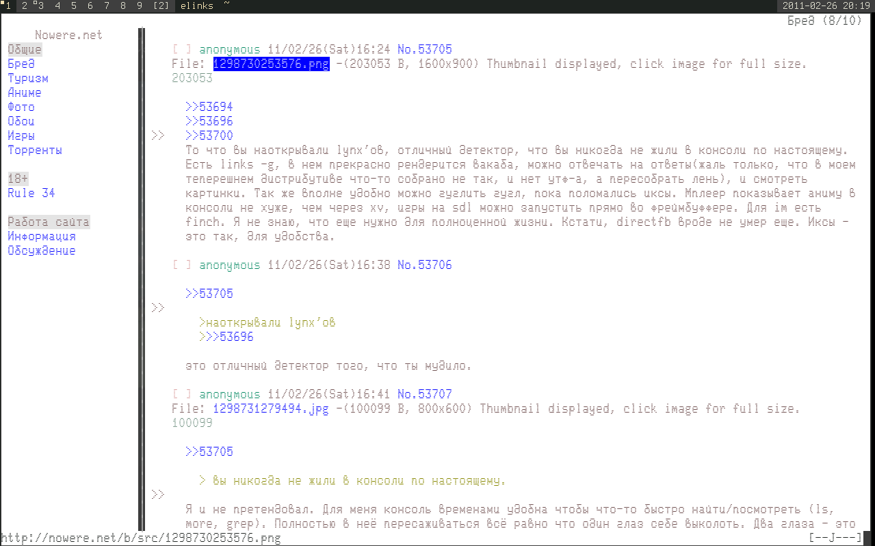The width and height of the screenshot is (875, 546).
Task: Click the quoted line >наоткрывали lynx'ов
Action: pos(267,322)
